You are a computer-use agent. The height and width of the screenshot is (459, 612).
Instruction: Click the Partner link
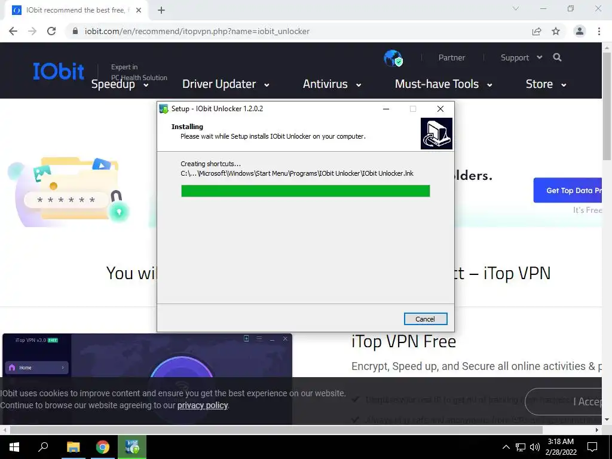[x=452, y=58]
